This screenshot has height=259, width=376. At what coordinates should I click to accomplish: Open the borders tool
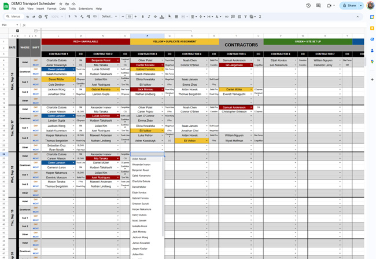pos(176,17)
